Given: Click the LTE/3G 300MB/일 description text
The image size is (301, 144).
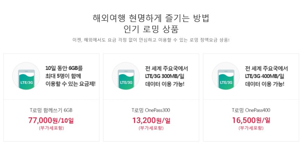Looking at the screenshot, I should pyautogui.click(x=164, y=76).
